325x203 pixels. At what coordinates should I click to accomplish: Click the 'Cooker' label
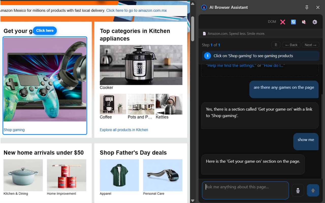(x=106, y=88)
